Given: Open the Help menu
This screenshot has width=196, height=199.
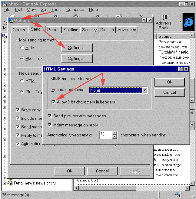Looking at the screenshot, I should click(93, 9).
